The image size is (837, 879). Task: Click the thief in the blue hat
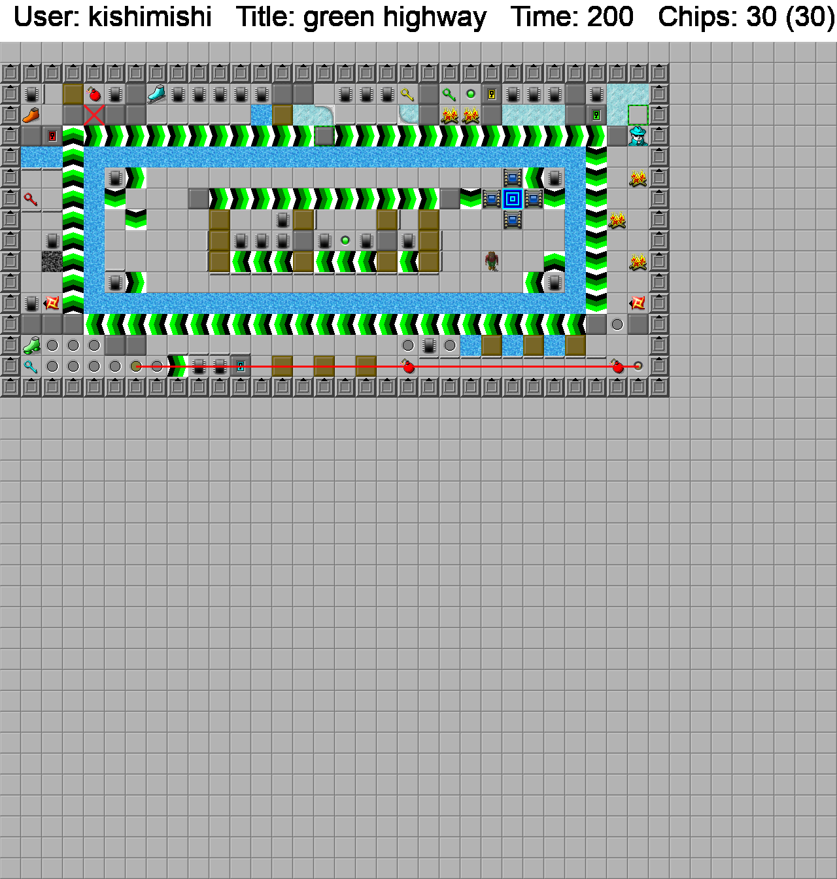[x=638, y=136]
